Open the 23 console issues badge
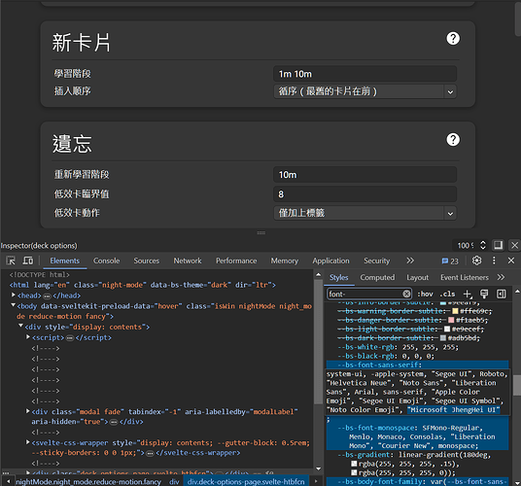This screenshot has height=486, width=521. (x=450, y=261)
